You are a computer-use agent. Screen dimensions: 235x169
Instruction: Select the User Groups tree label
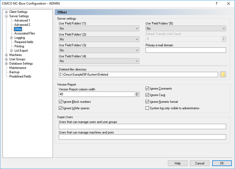click(17, 59)
